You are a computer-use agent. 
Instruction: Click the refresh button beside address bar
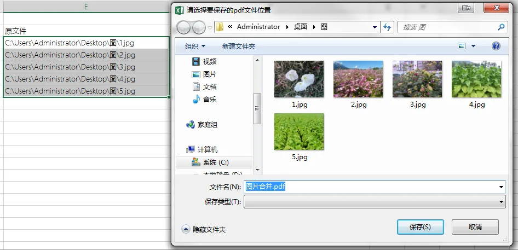(388, 27)
